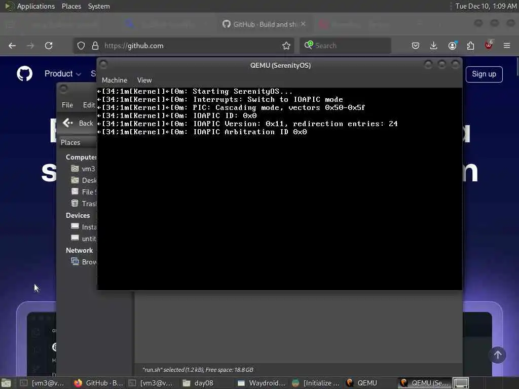Go back in Firefox using the back arrow
Image resolution: width=519 pixels, height=389 pixels.
click(12, 46)
